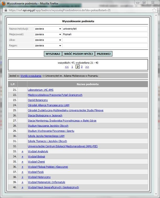Open Wydział Matematyki i Informatyki link
Screen dimensions: 160x198
tap(46, 182)
